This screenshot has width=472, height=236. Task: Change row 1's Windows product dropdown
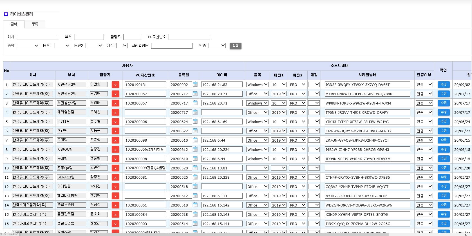[x=257, y=84]
